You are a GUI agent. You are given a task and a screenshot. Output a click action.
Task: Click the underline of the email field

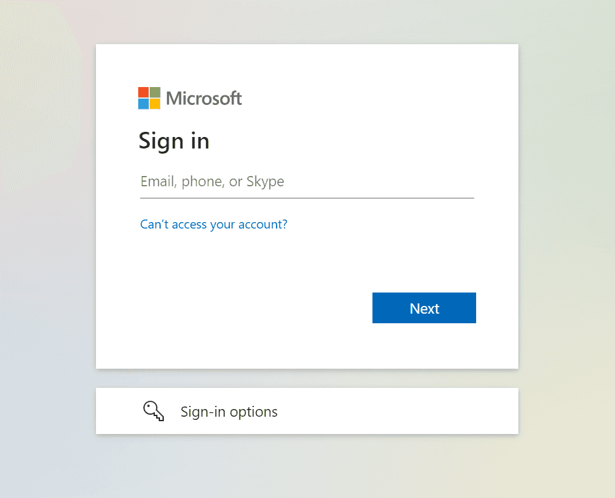point(307,198)
